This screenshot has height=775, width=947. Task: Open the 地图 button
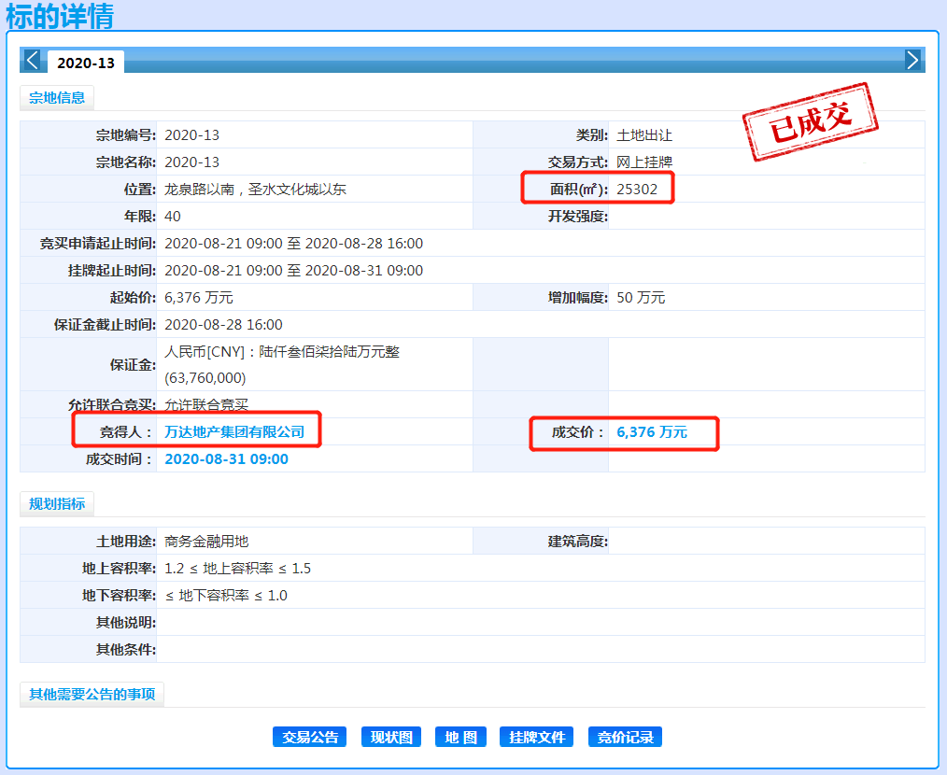pyautogui.click(x=460, y=737)
